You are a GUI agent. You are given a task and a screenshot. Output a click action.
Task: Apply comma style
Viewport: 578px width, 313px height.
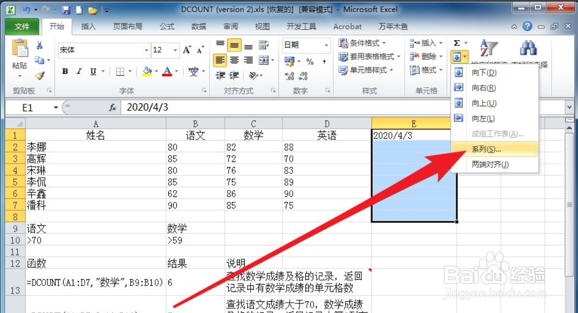click(324, 61)
